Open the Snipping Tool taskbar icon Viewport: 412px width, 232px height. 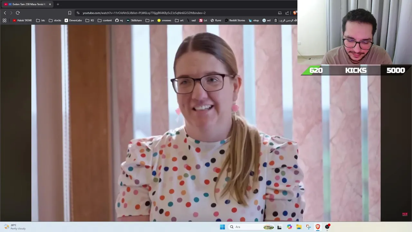pos(308,227)
